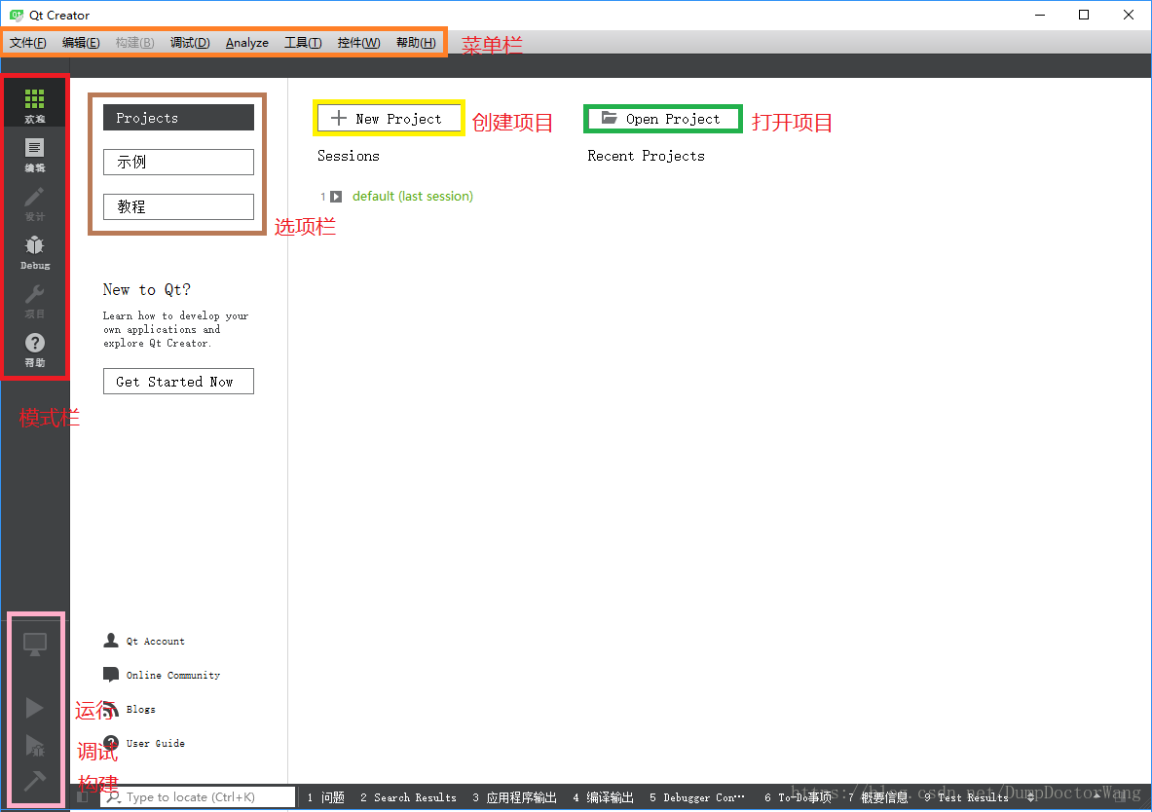1152x812 pixels.
Task: Click the Recent Projects heading text
Action: 646,156
